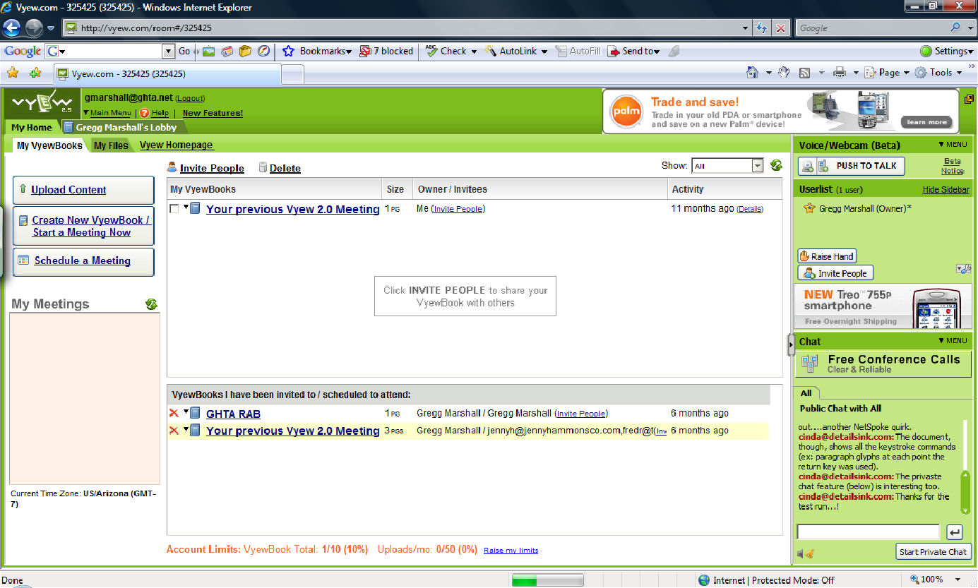
Task: Toggle Raise Hand
Action: 827,256
